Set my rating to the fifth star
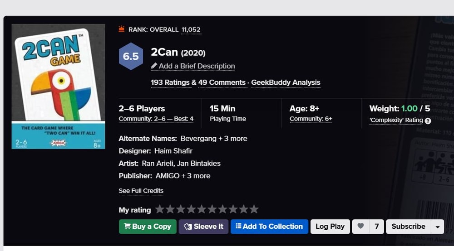 pyautogui.click(x=202, y=209)
